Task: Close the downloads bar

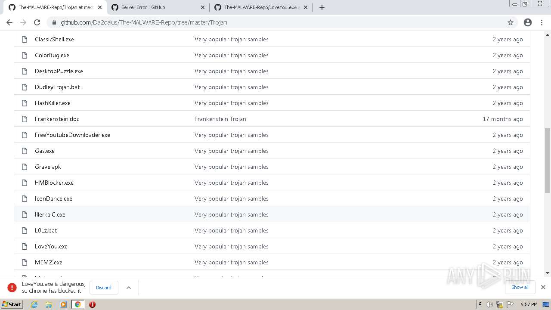Action: [x=543, y=287]
